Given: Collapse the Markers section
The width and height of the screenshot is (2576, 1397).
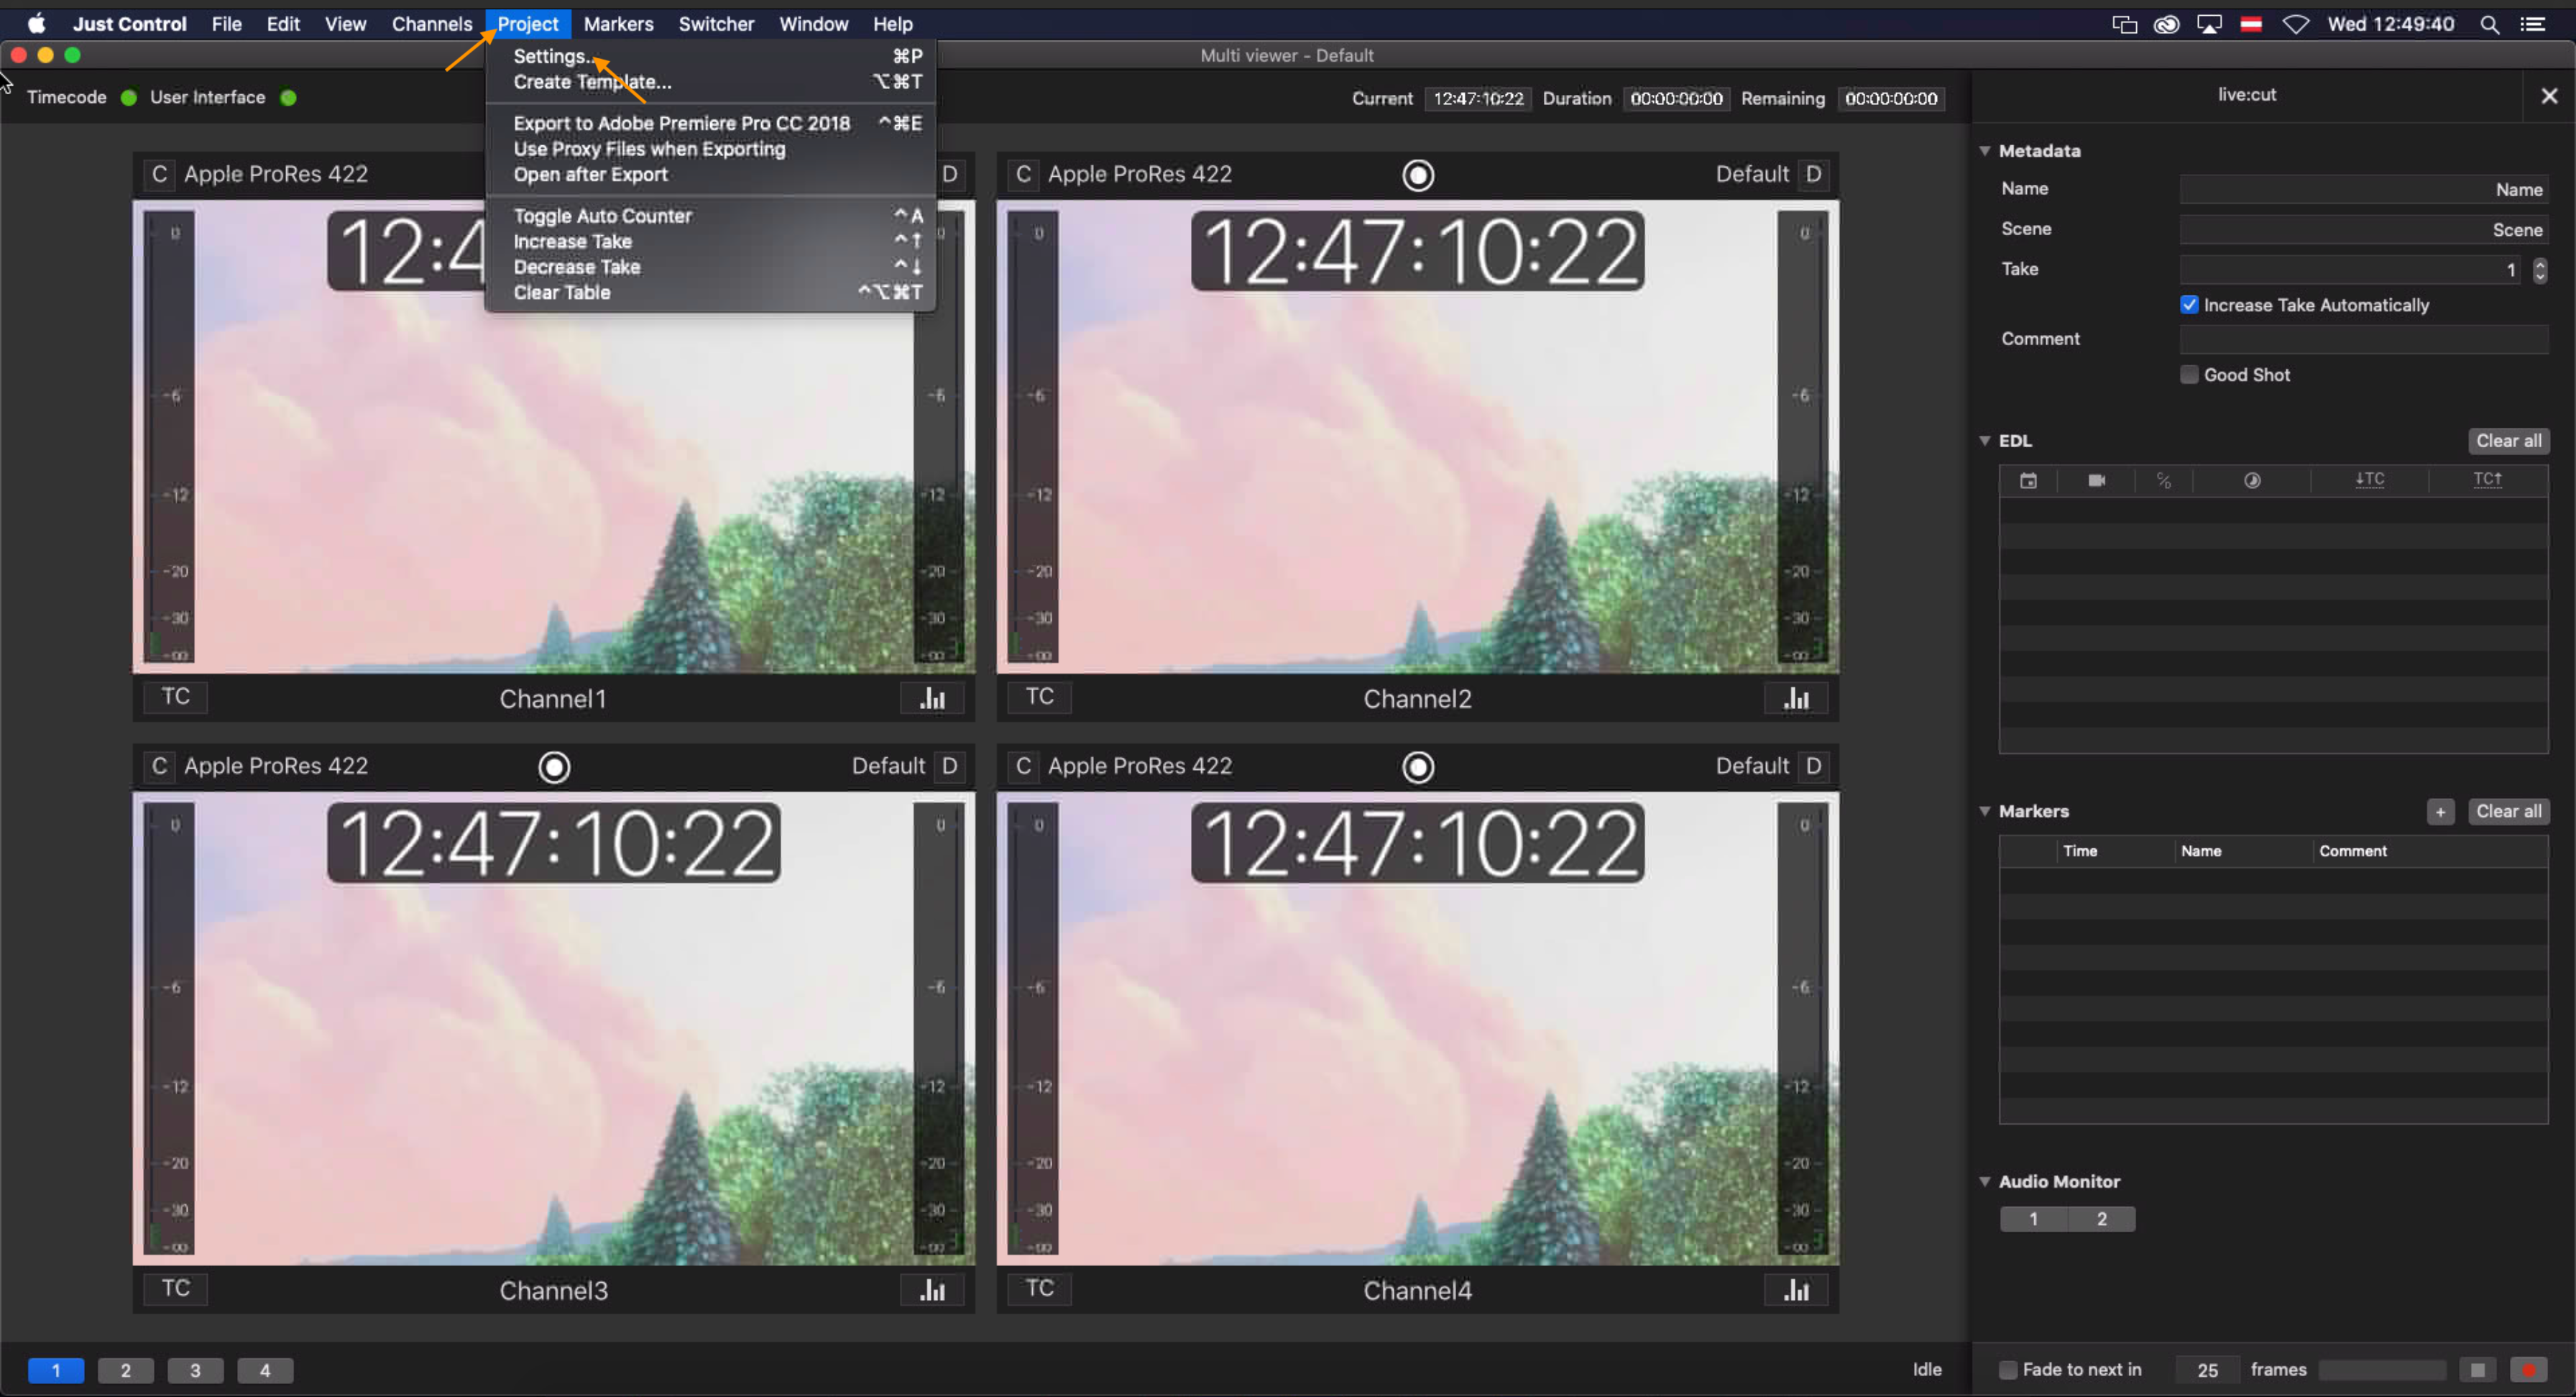Looking at the screenshot, I should point(1985,811).
